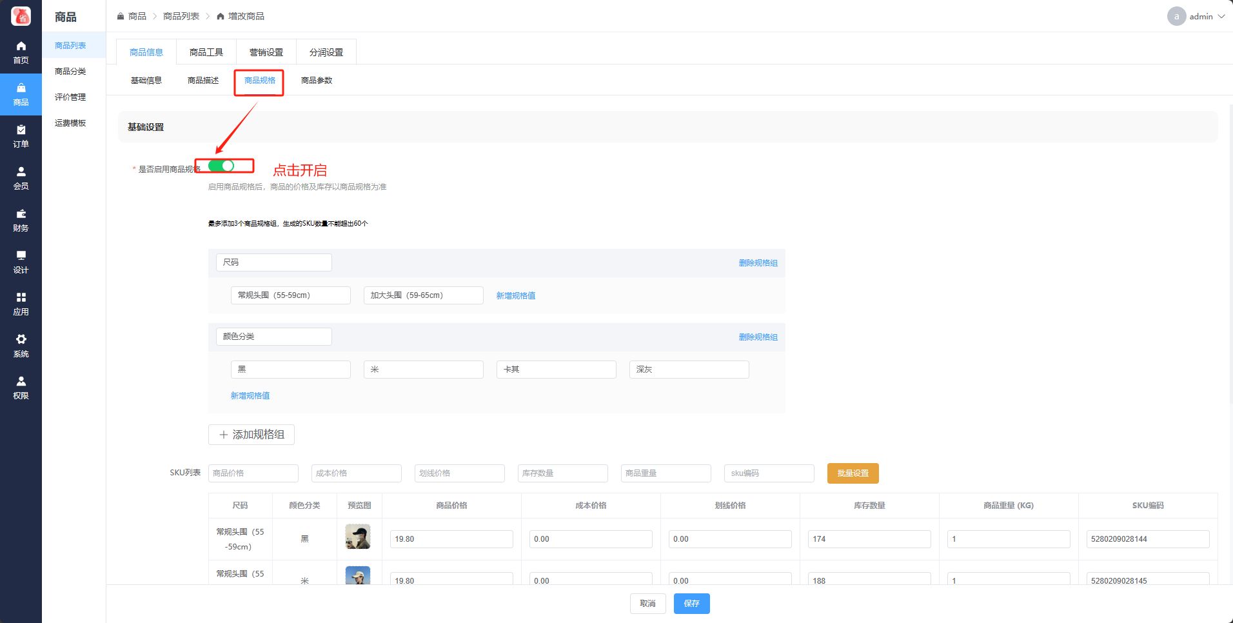Image resolution: width=1233 pixels, height=623 pixels.
Task: Add a new spec group with 添加规格组
Action: pos(252,435)
